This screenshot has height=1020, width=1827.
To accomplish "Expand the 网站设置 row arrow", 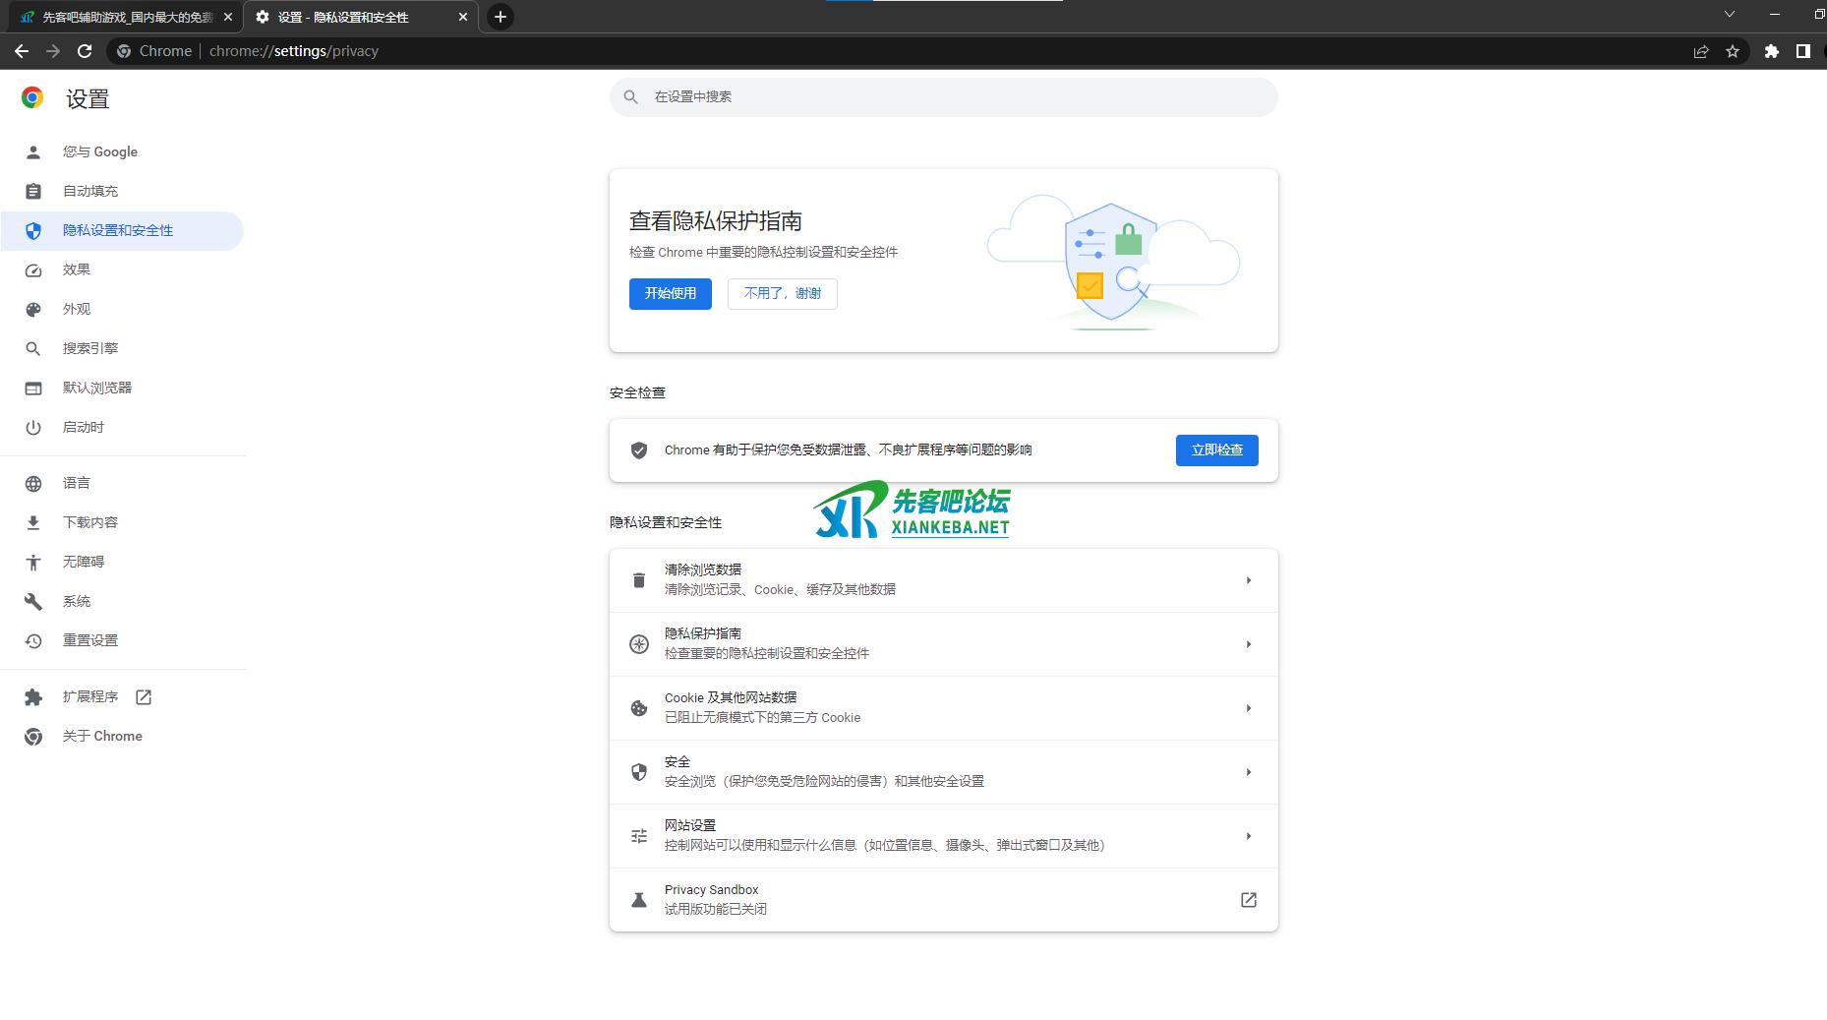I will 1248,836.
